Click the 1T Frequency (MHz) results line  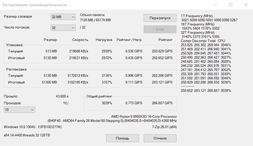click(197, 16)
